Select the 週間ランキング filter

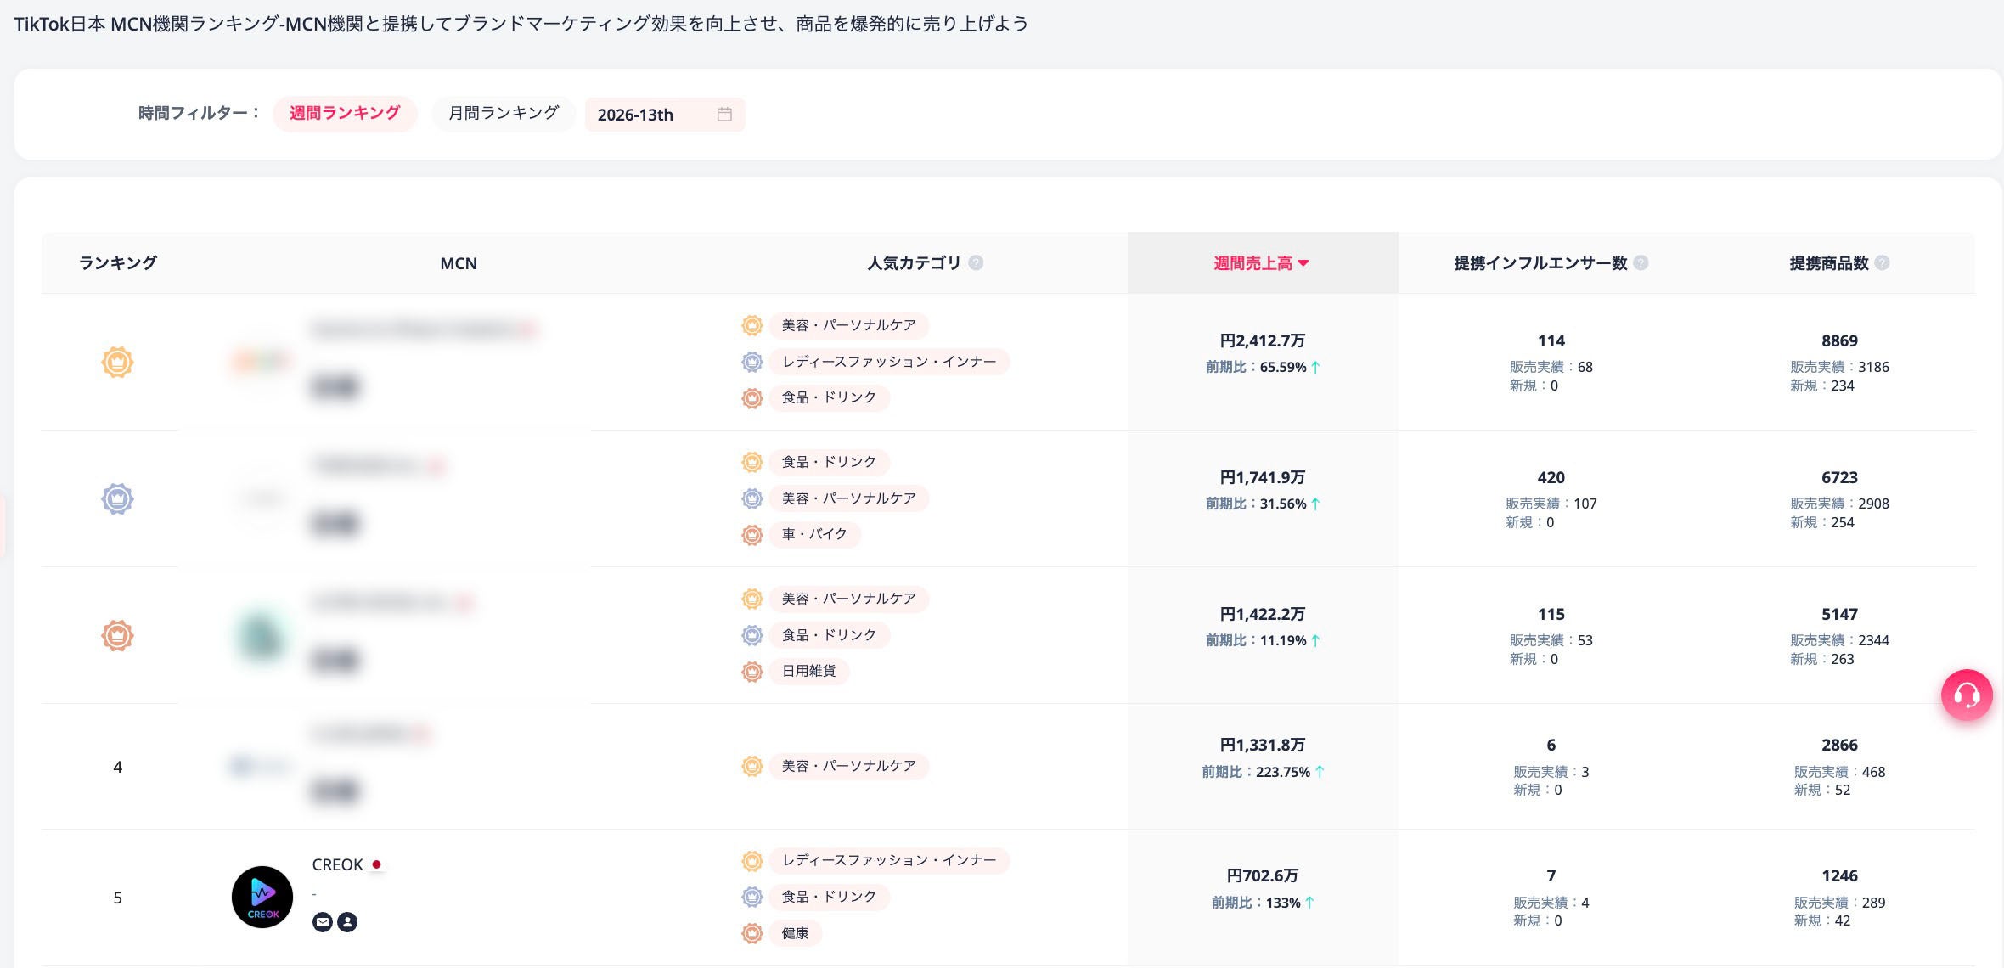[x=345, y=114]
